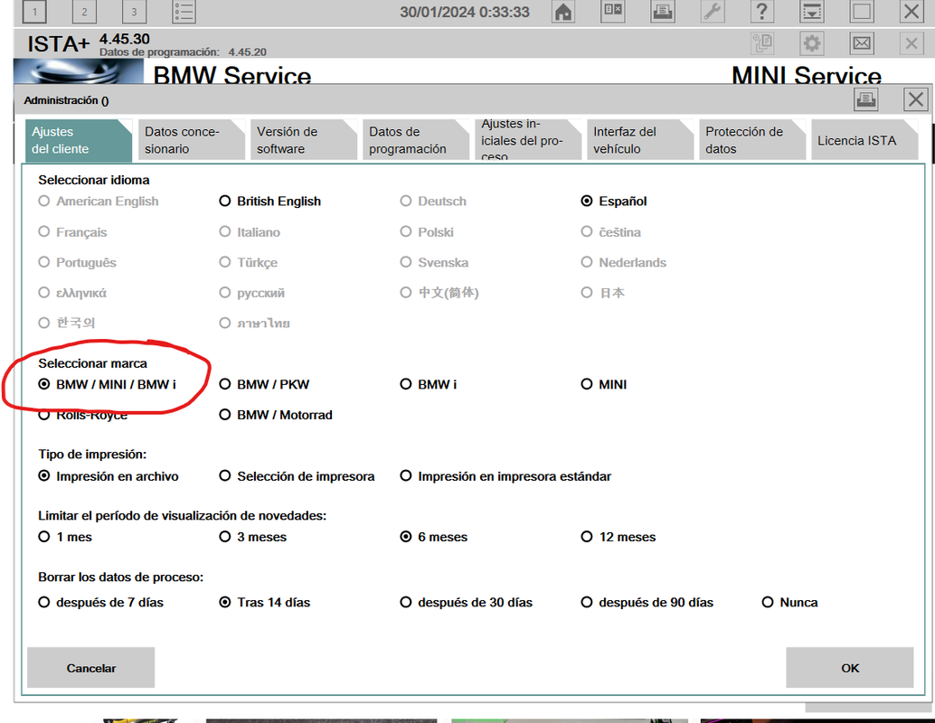This screenshot has height=723, width=935.
Task: Select the MINI brand option
Action: tap(604, 384)
